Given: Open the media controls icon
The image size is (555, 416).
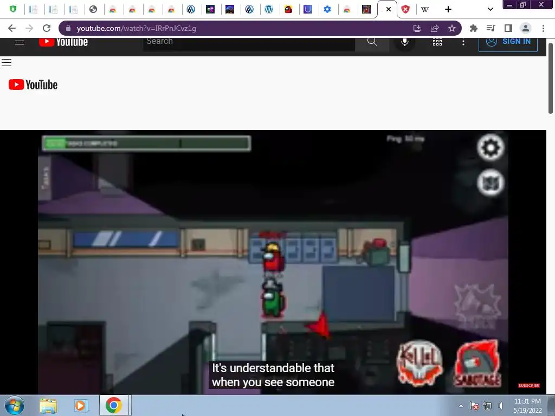Looking at the screenshot, I should pyautogui.click(x=491, y=28).
